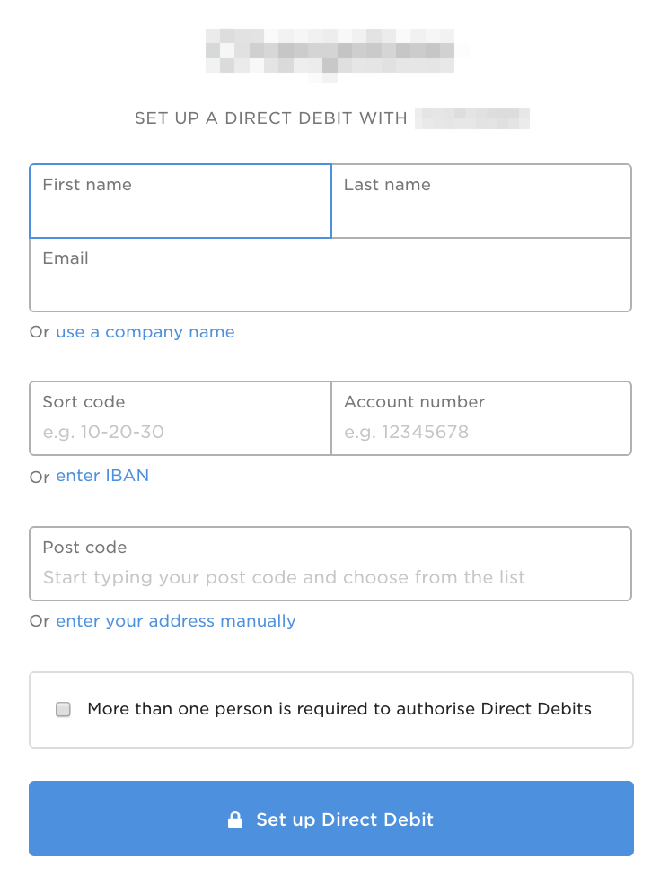Click the 'SET UP A DIRECT DEBIT WITH' heading

point(271,118)
